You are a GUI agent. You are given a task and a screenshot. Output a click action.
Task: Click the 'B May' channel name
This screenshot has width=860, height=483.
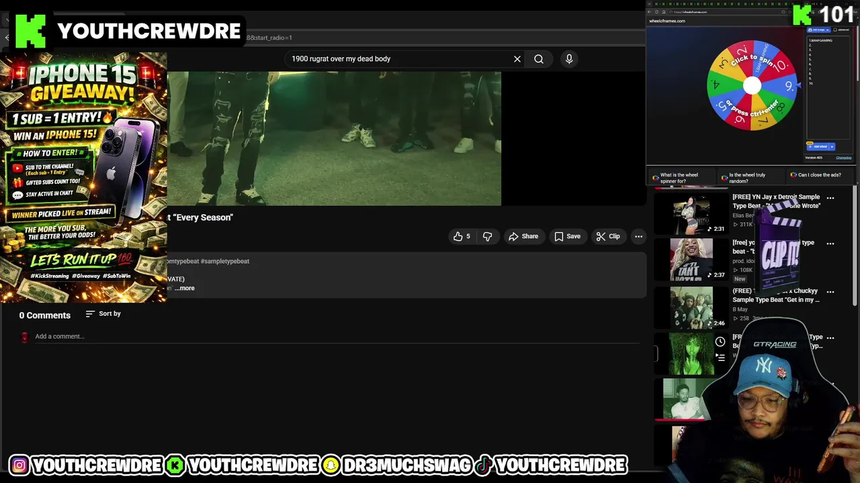point(740,309)
